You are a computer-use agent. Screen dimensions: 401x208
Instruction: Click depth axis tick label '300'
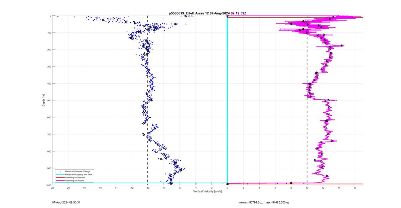49,67
